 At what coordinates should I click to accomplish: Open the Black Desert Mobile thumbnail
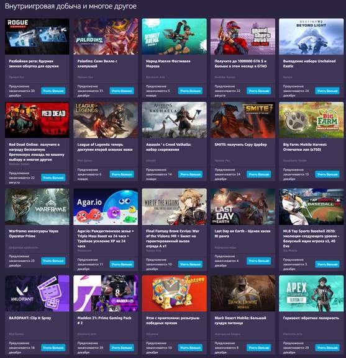(243, 293)
